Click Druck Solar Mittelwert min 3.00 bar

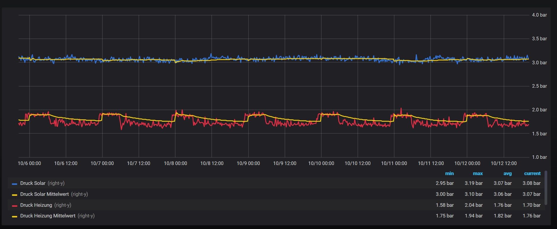coord(444,194)
